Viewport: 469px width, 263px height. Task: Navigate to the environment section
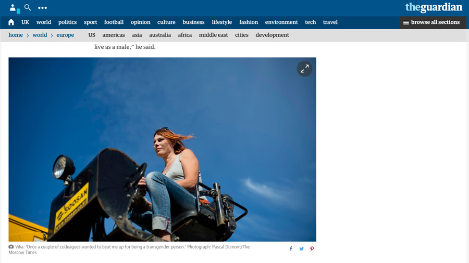click(281, 22)
